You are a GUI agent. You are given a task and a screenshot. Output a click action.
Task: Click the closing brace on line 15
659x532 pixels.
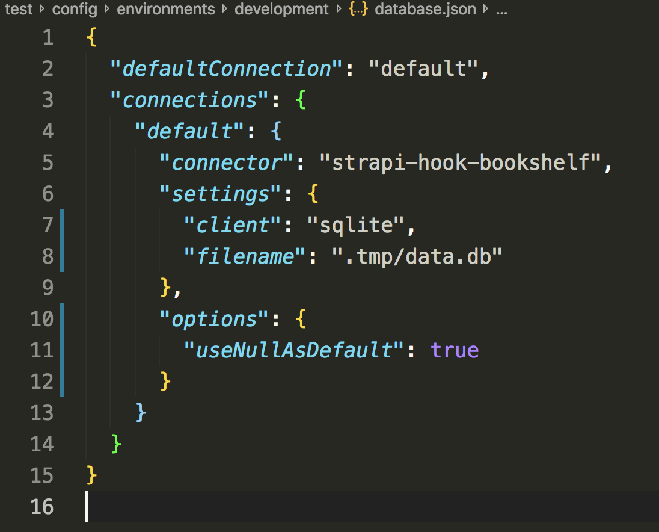91,475
